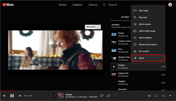Toggle shuffle mode
Screen dimensions: 176x101
(x=163, y=96)
